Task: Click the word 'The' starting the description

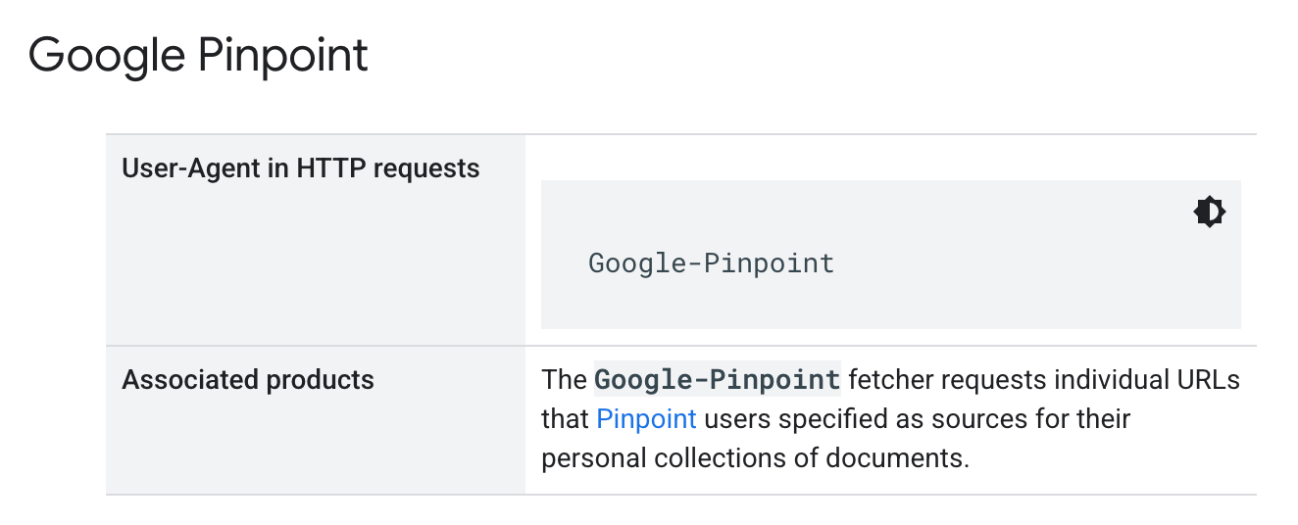Action: point(564,380)
